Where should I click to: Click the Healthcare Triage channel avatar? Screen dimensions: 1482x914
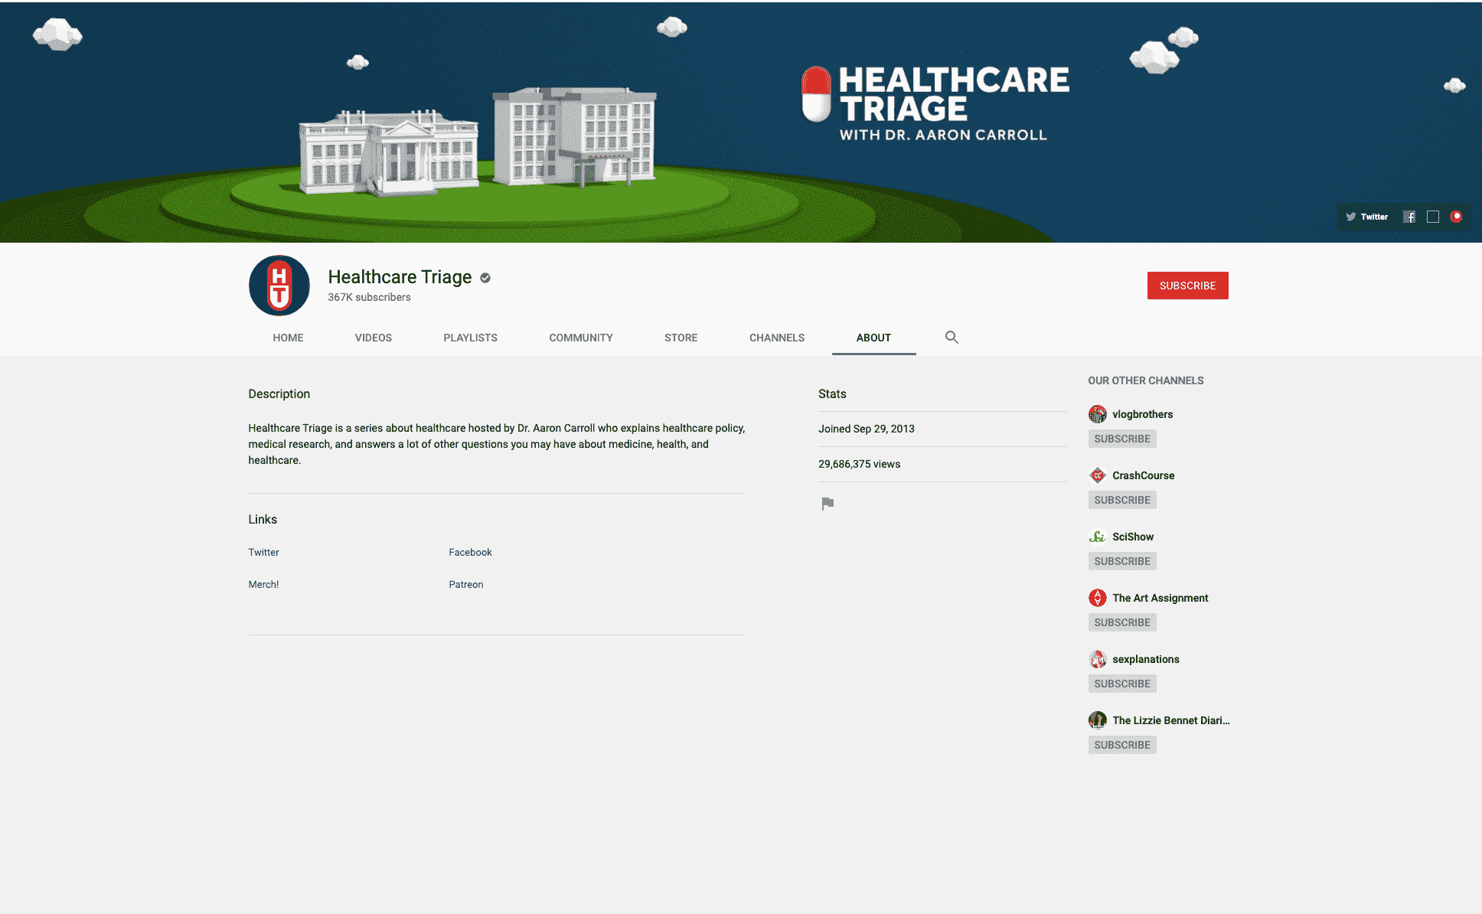(x=279, y=286)
